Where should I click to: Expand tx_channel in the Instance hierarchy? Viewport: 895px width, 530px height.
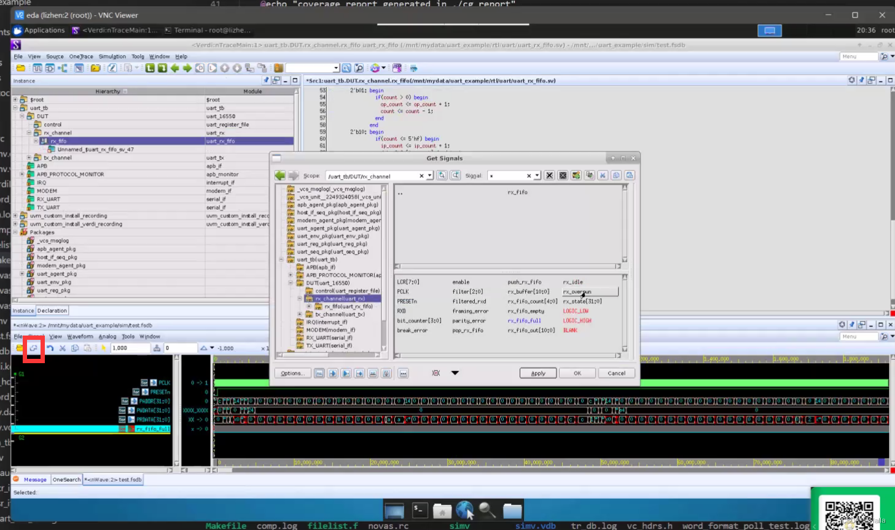coord(29,158)
